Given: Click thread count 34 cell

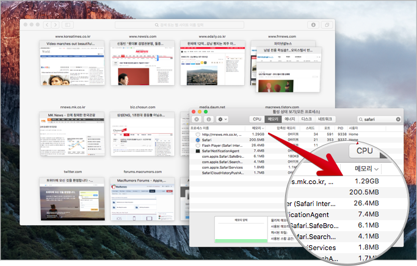Looking at the screenshot, I should coord(316,135).
